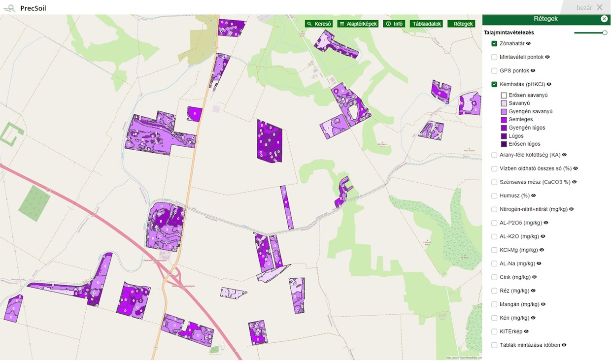
Task: Uncheck the Zónahatár layer checkbox
Action: [x=494, y=43]
